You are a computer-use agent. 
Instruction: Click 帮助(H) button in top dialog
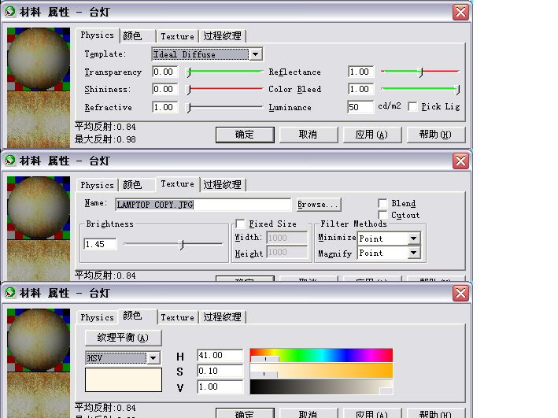pyautogui.click(x=435, y=135)
